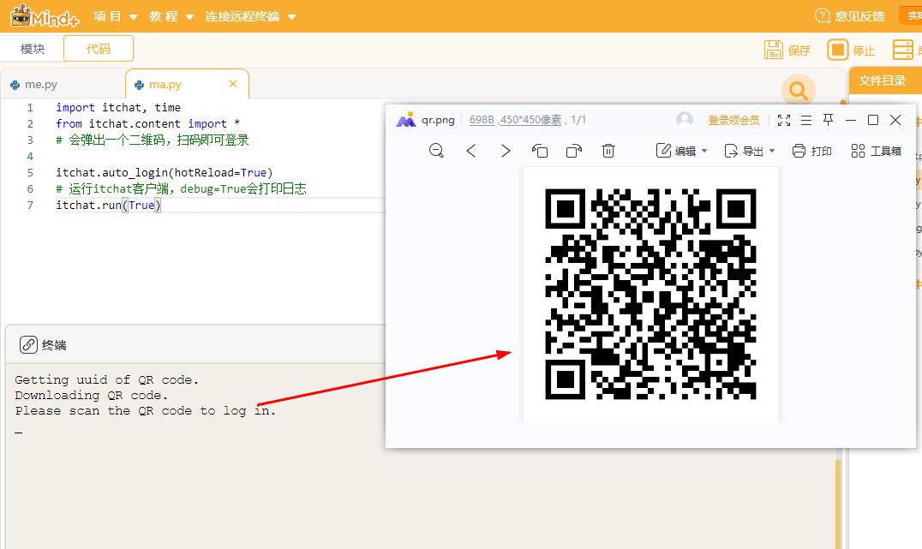Select the me.py file tab
Screen dimensions: 922x549
41,85
